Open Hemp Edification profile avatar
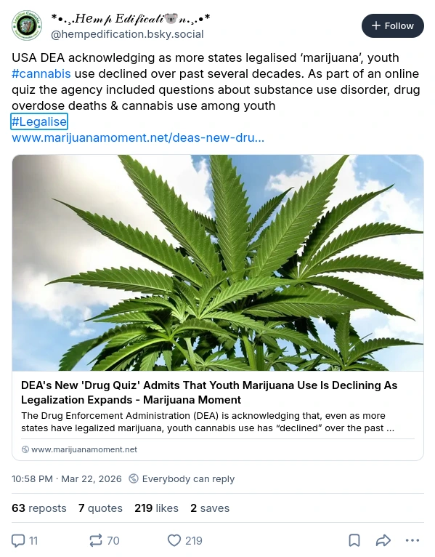 (27, 25)
